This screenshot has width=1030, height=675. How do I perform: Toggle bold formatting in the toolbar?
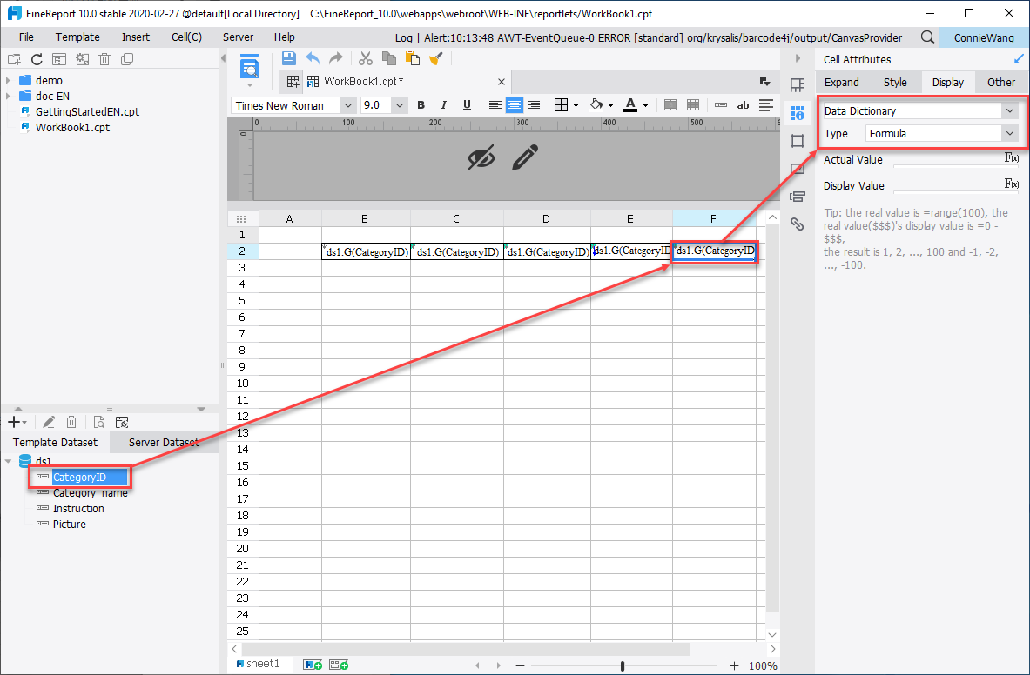click(421, 104)
